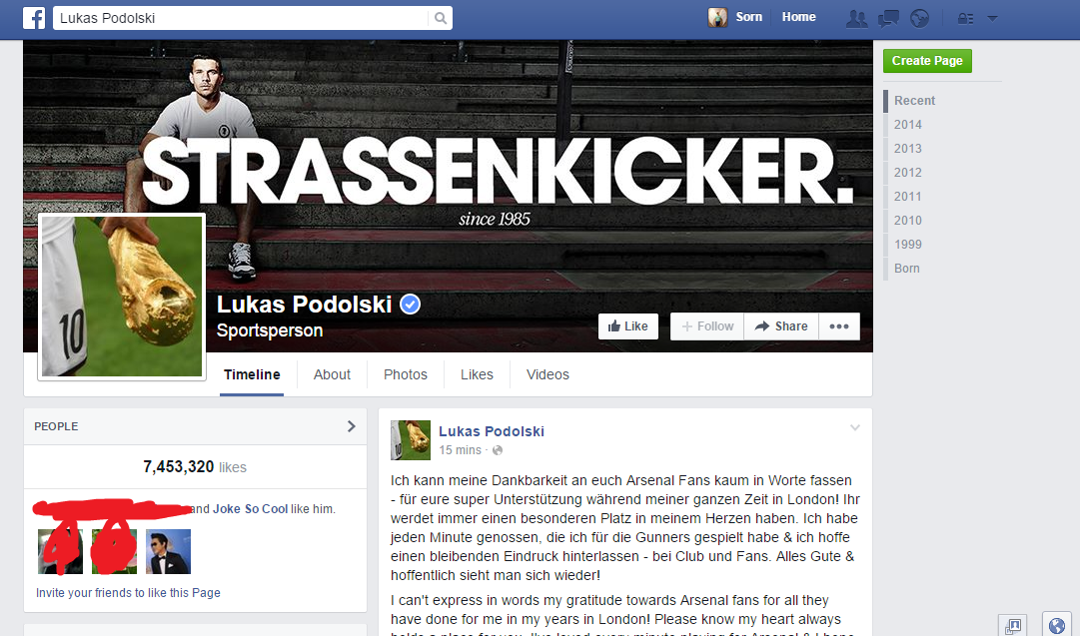The height and width of the screenshot is (636, 1080).
Task: Click the Create Page button
Action: [927, 61]
